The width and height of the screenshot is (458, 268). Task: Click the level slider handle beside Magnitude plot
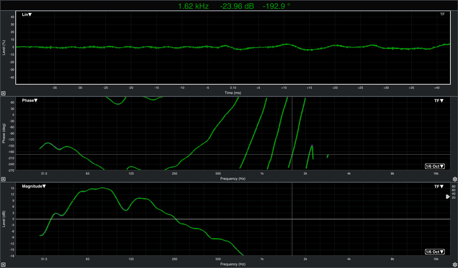pos(448,197)
